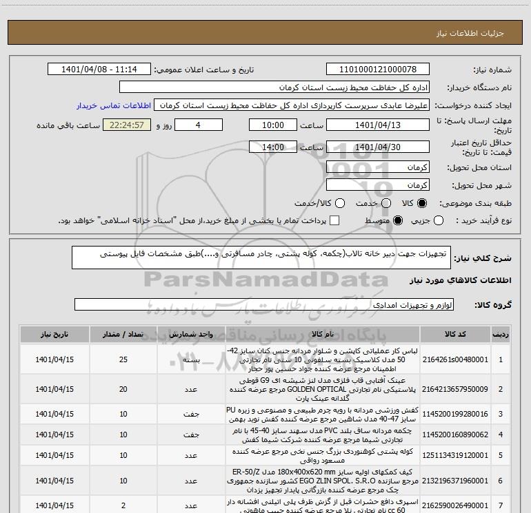Click the EGO ZLIN first aid kit description

(323, 481)
